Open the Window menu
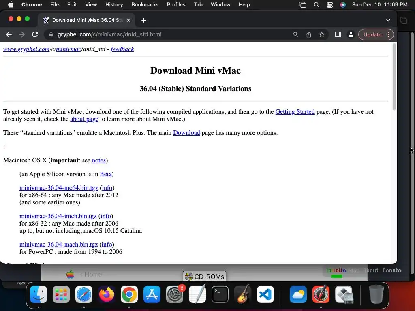This screenshot has height=311, width=415. click(220, 4)
